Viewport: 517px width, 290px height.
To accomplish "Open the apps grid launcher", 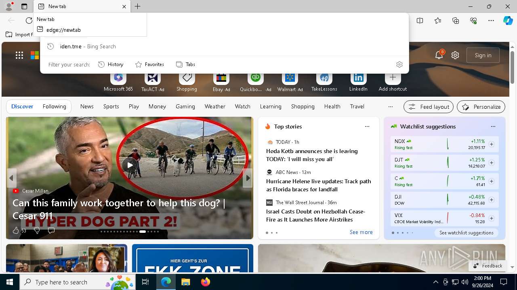I will click(19, 56).
